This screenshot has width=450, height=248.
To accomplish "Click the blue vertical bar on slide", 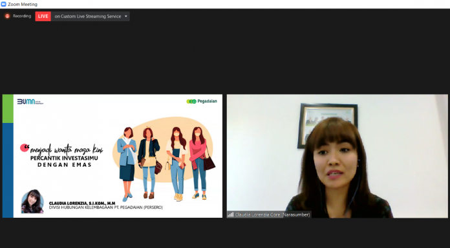I will tap(8, 171).
